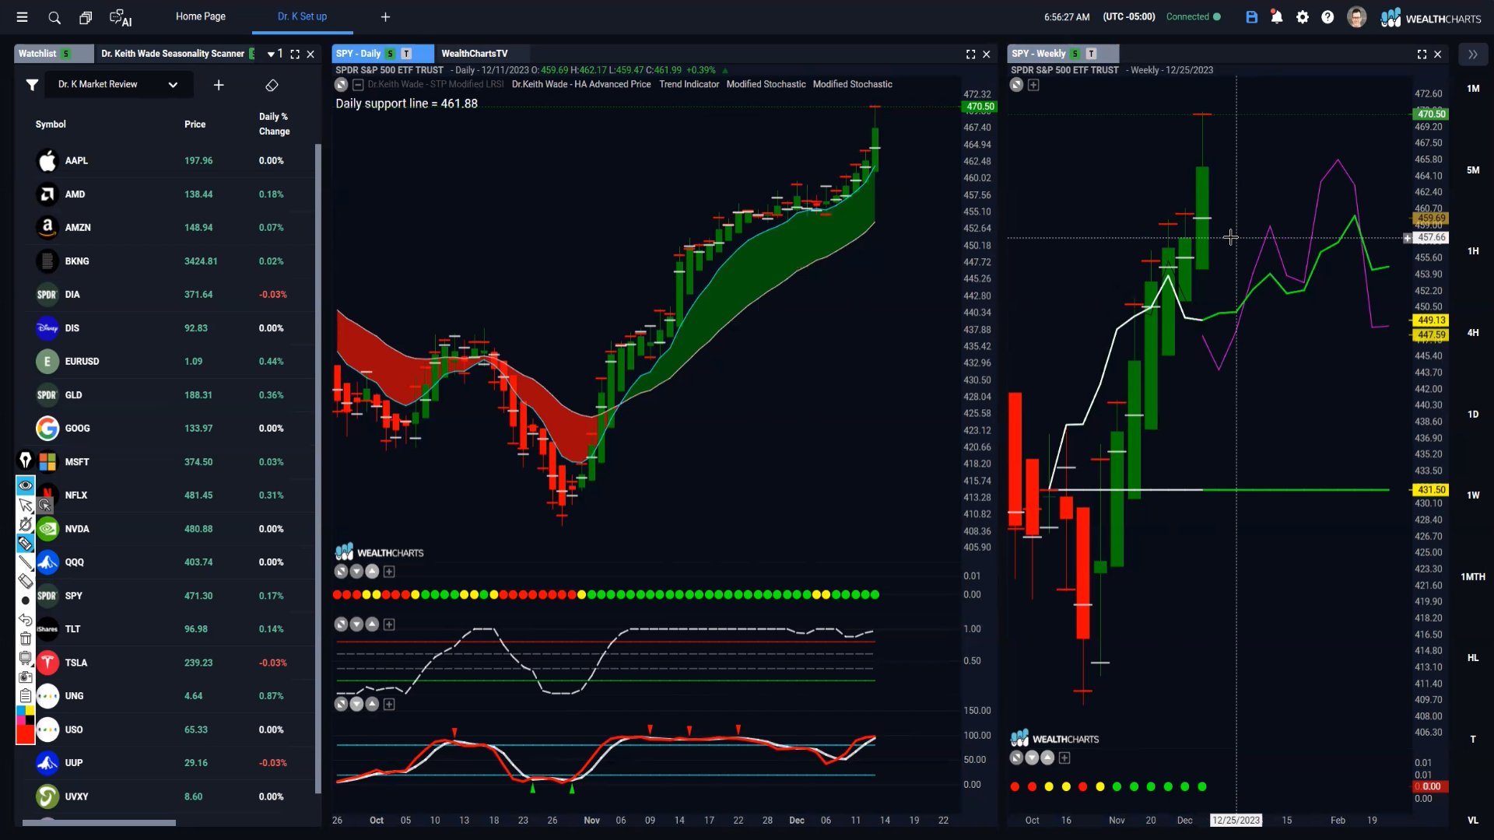Viewport: 1494px width, 840px height.
Task: Toggle the T badge on the SPY - Daily tab
Action: coord(406,54)
